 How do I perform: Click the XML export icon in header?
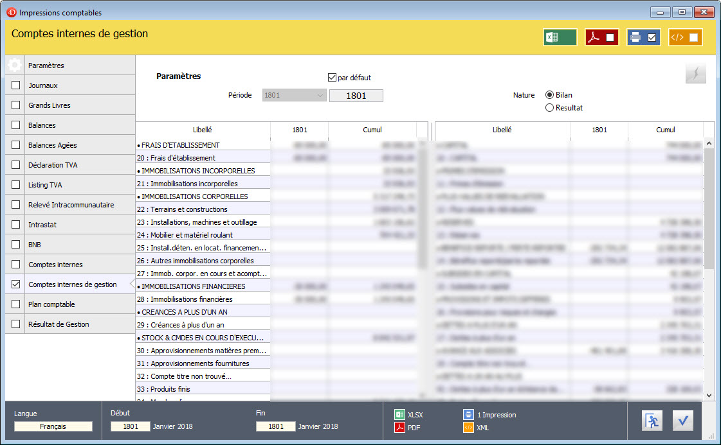pos(685,37)
